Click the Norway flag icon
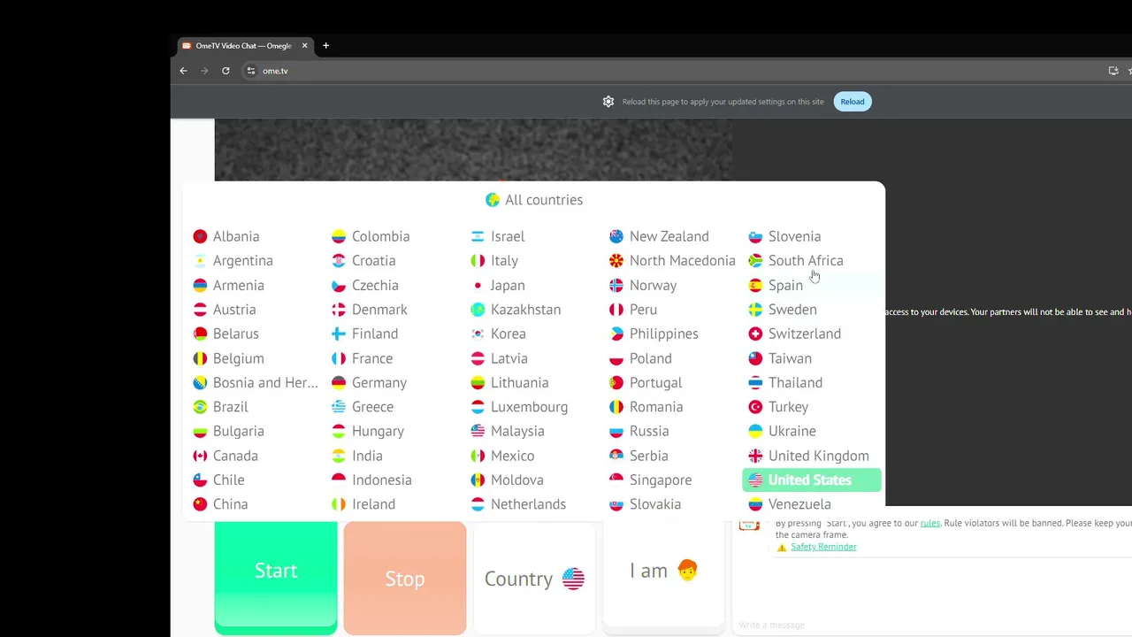 point(616,285)
